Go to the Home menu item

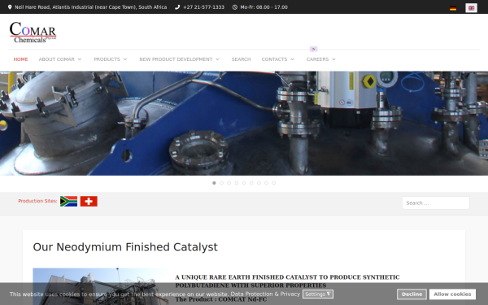[x=20, y=59]
